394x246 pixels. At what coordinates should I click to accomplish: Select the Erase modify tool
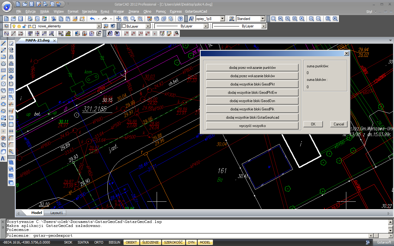click(x=11, y=43)
